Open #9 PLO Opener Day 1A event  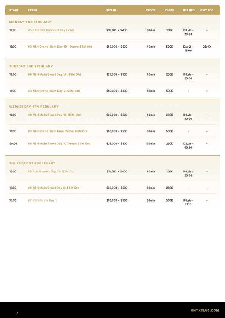(x=51, y=172)
